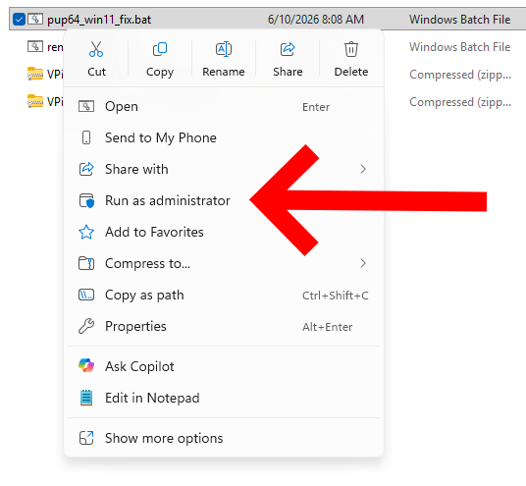Click the second batch file icon
This screenshot has width=526, height=486.
[x=35, y=47]
